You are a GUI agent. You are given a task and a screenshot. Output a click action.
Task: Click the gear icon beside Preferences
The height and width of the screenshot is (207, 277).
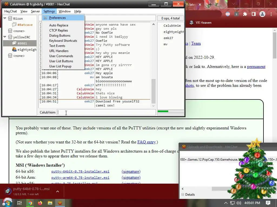pyautogui.click(x=45, y=18)
